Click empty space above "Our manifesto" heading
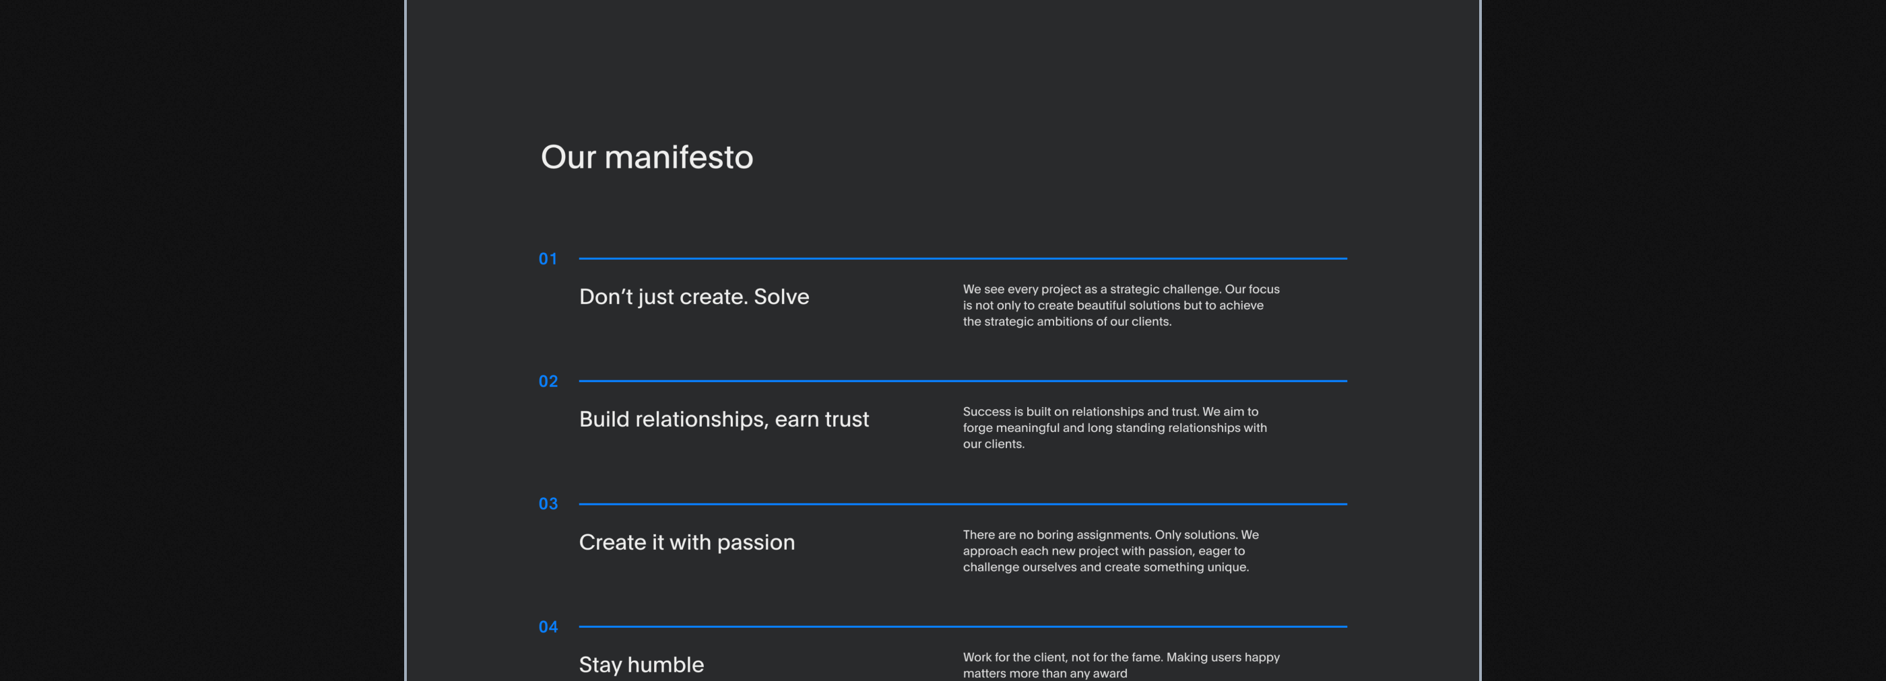 (x=942, y=66)
